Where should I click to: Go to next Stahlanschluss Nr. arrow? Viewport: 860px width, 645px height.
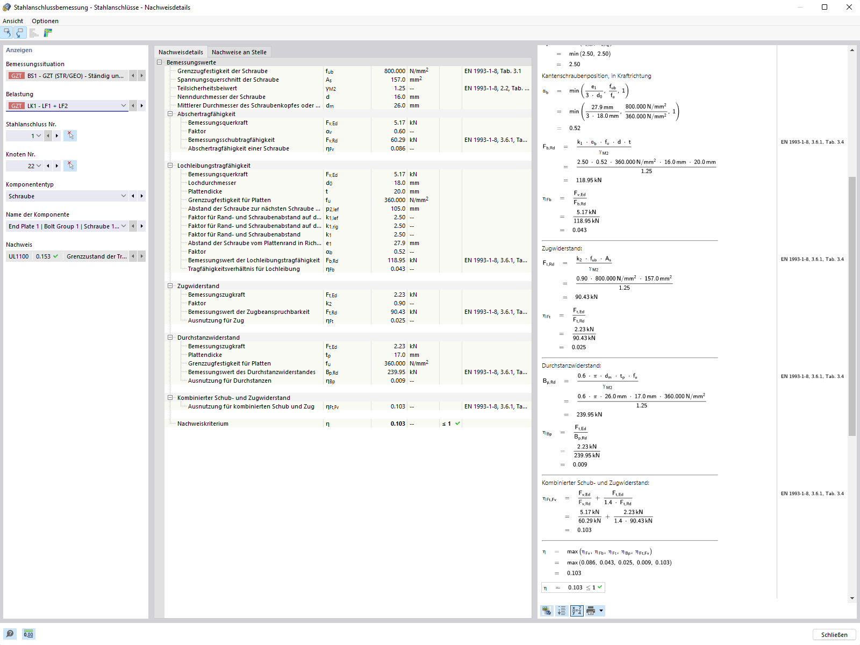[57, 136]
